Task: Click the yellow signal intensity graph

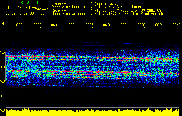Action: (x=93, y=112)
